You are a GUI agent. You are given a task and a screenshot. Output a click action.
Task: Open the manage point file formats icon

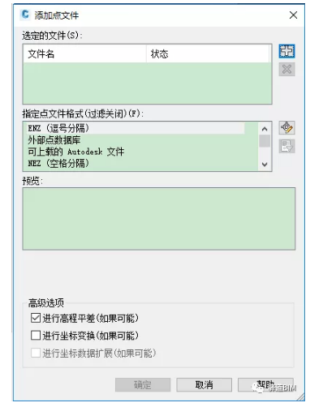point(286,128)
